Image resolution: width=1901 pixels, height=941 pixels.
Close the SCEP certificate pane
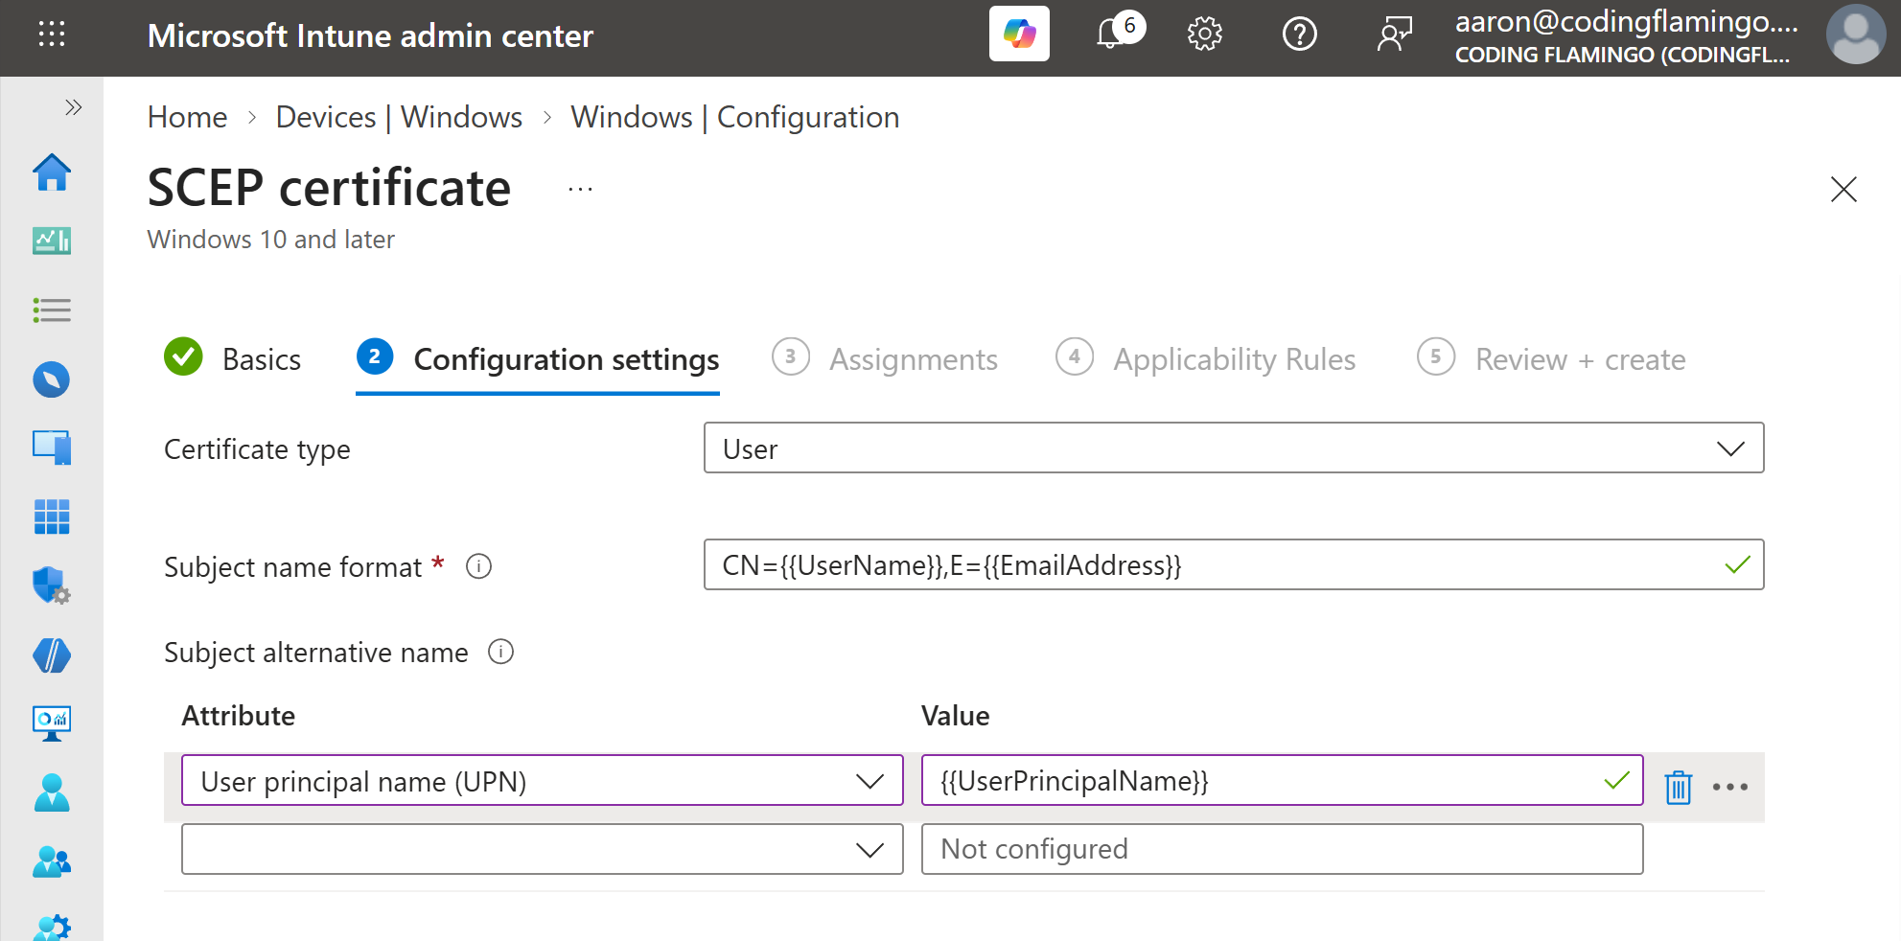[1843, 189]
